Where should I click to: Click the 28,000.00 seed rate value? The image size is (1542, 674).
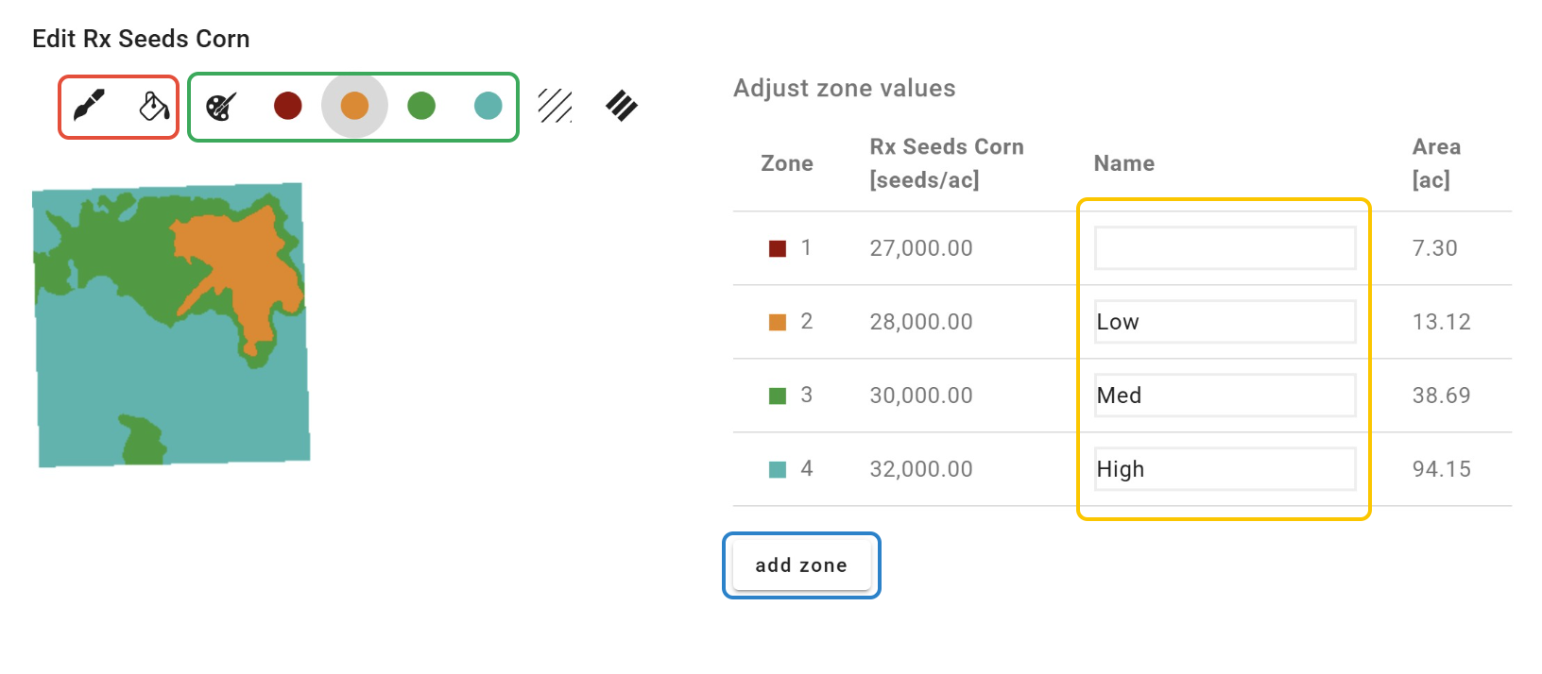click(921, 322)
